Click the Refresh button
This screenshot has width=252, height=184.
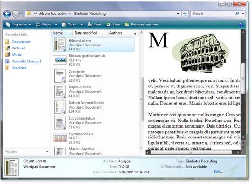coord(185,14)
